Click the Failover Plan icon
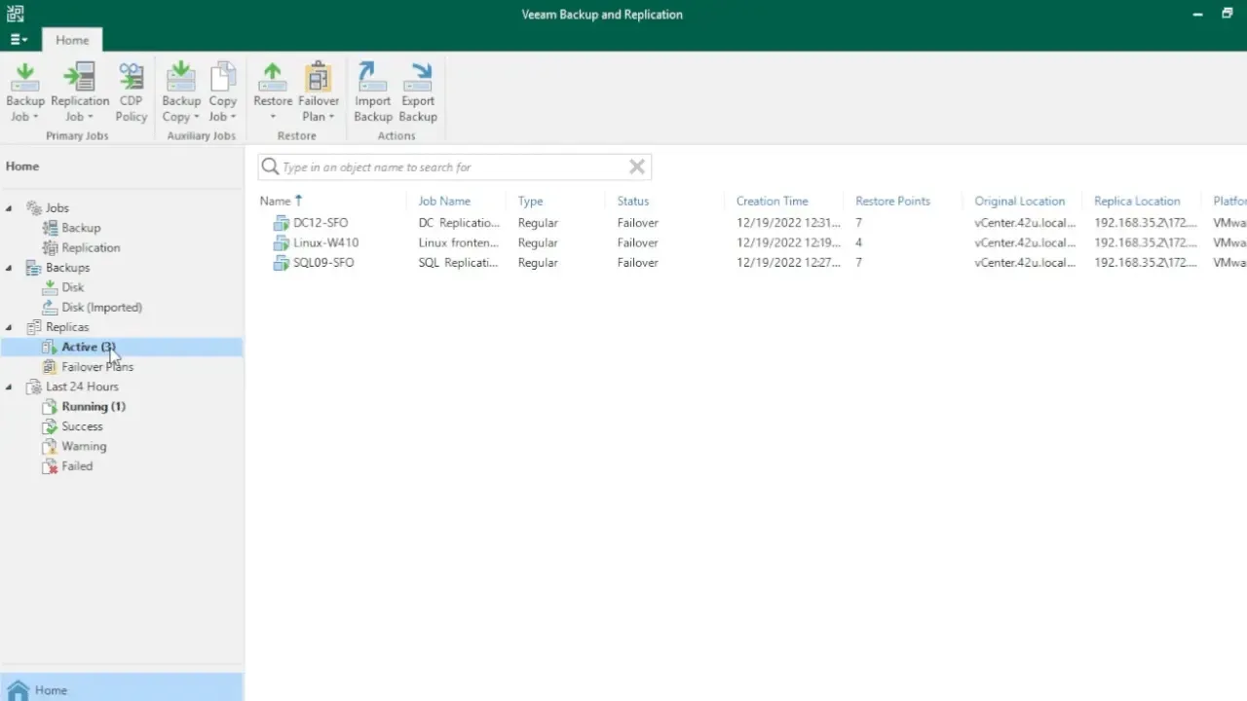 [x=319, y=92]
